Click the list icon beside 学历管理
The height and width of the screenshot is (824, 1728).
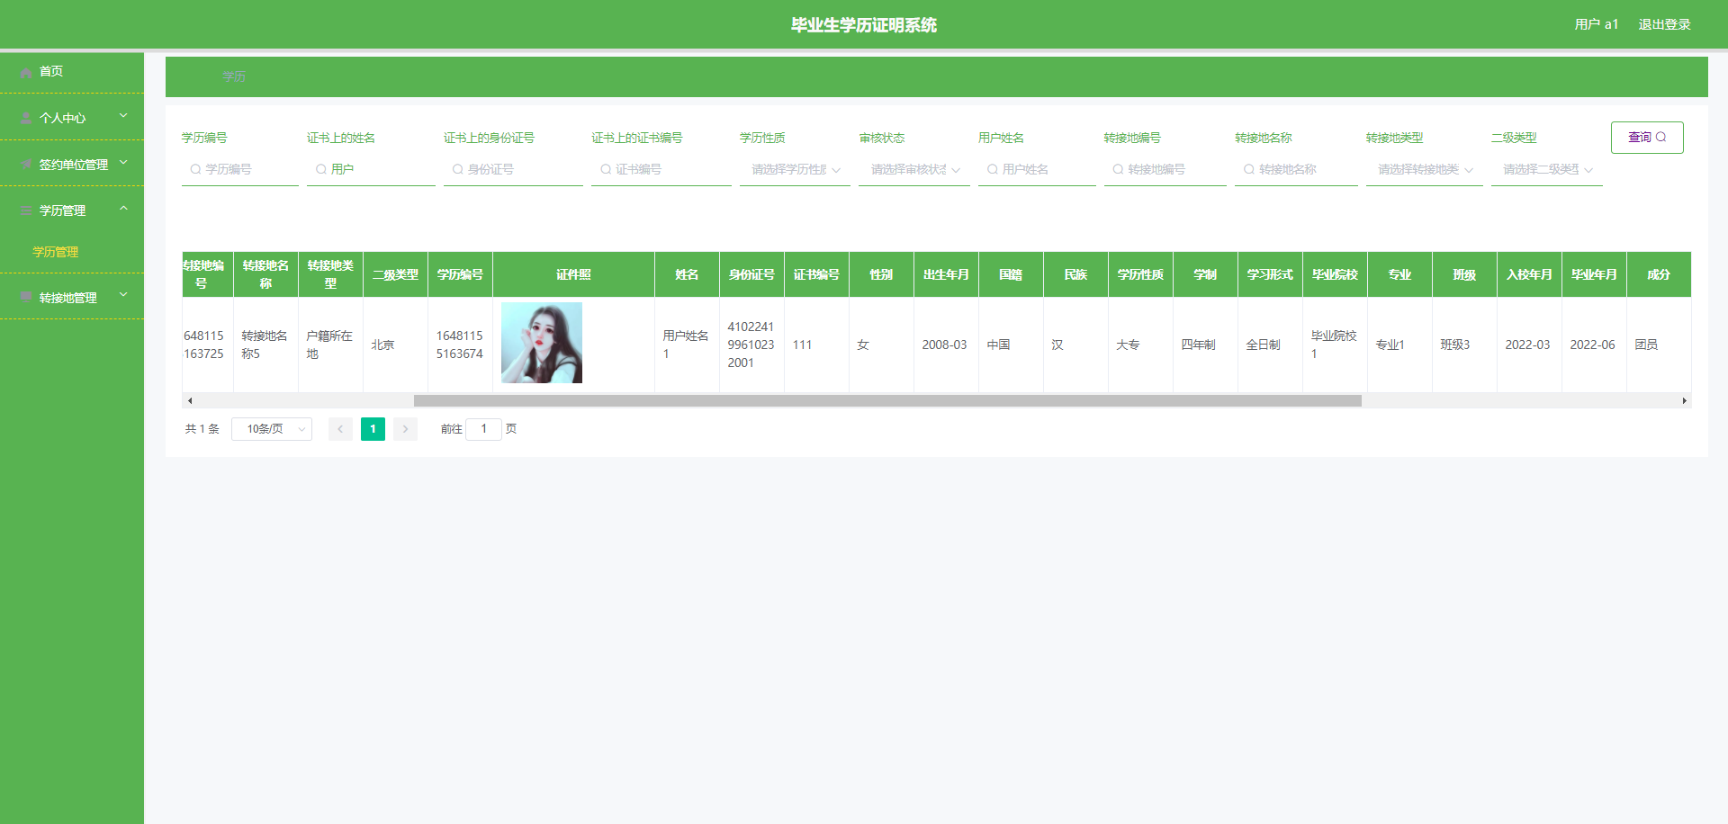coord(26,210)
